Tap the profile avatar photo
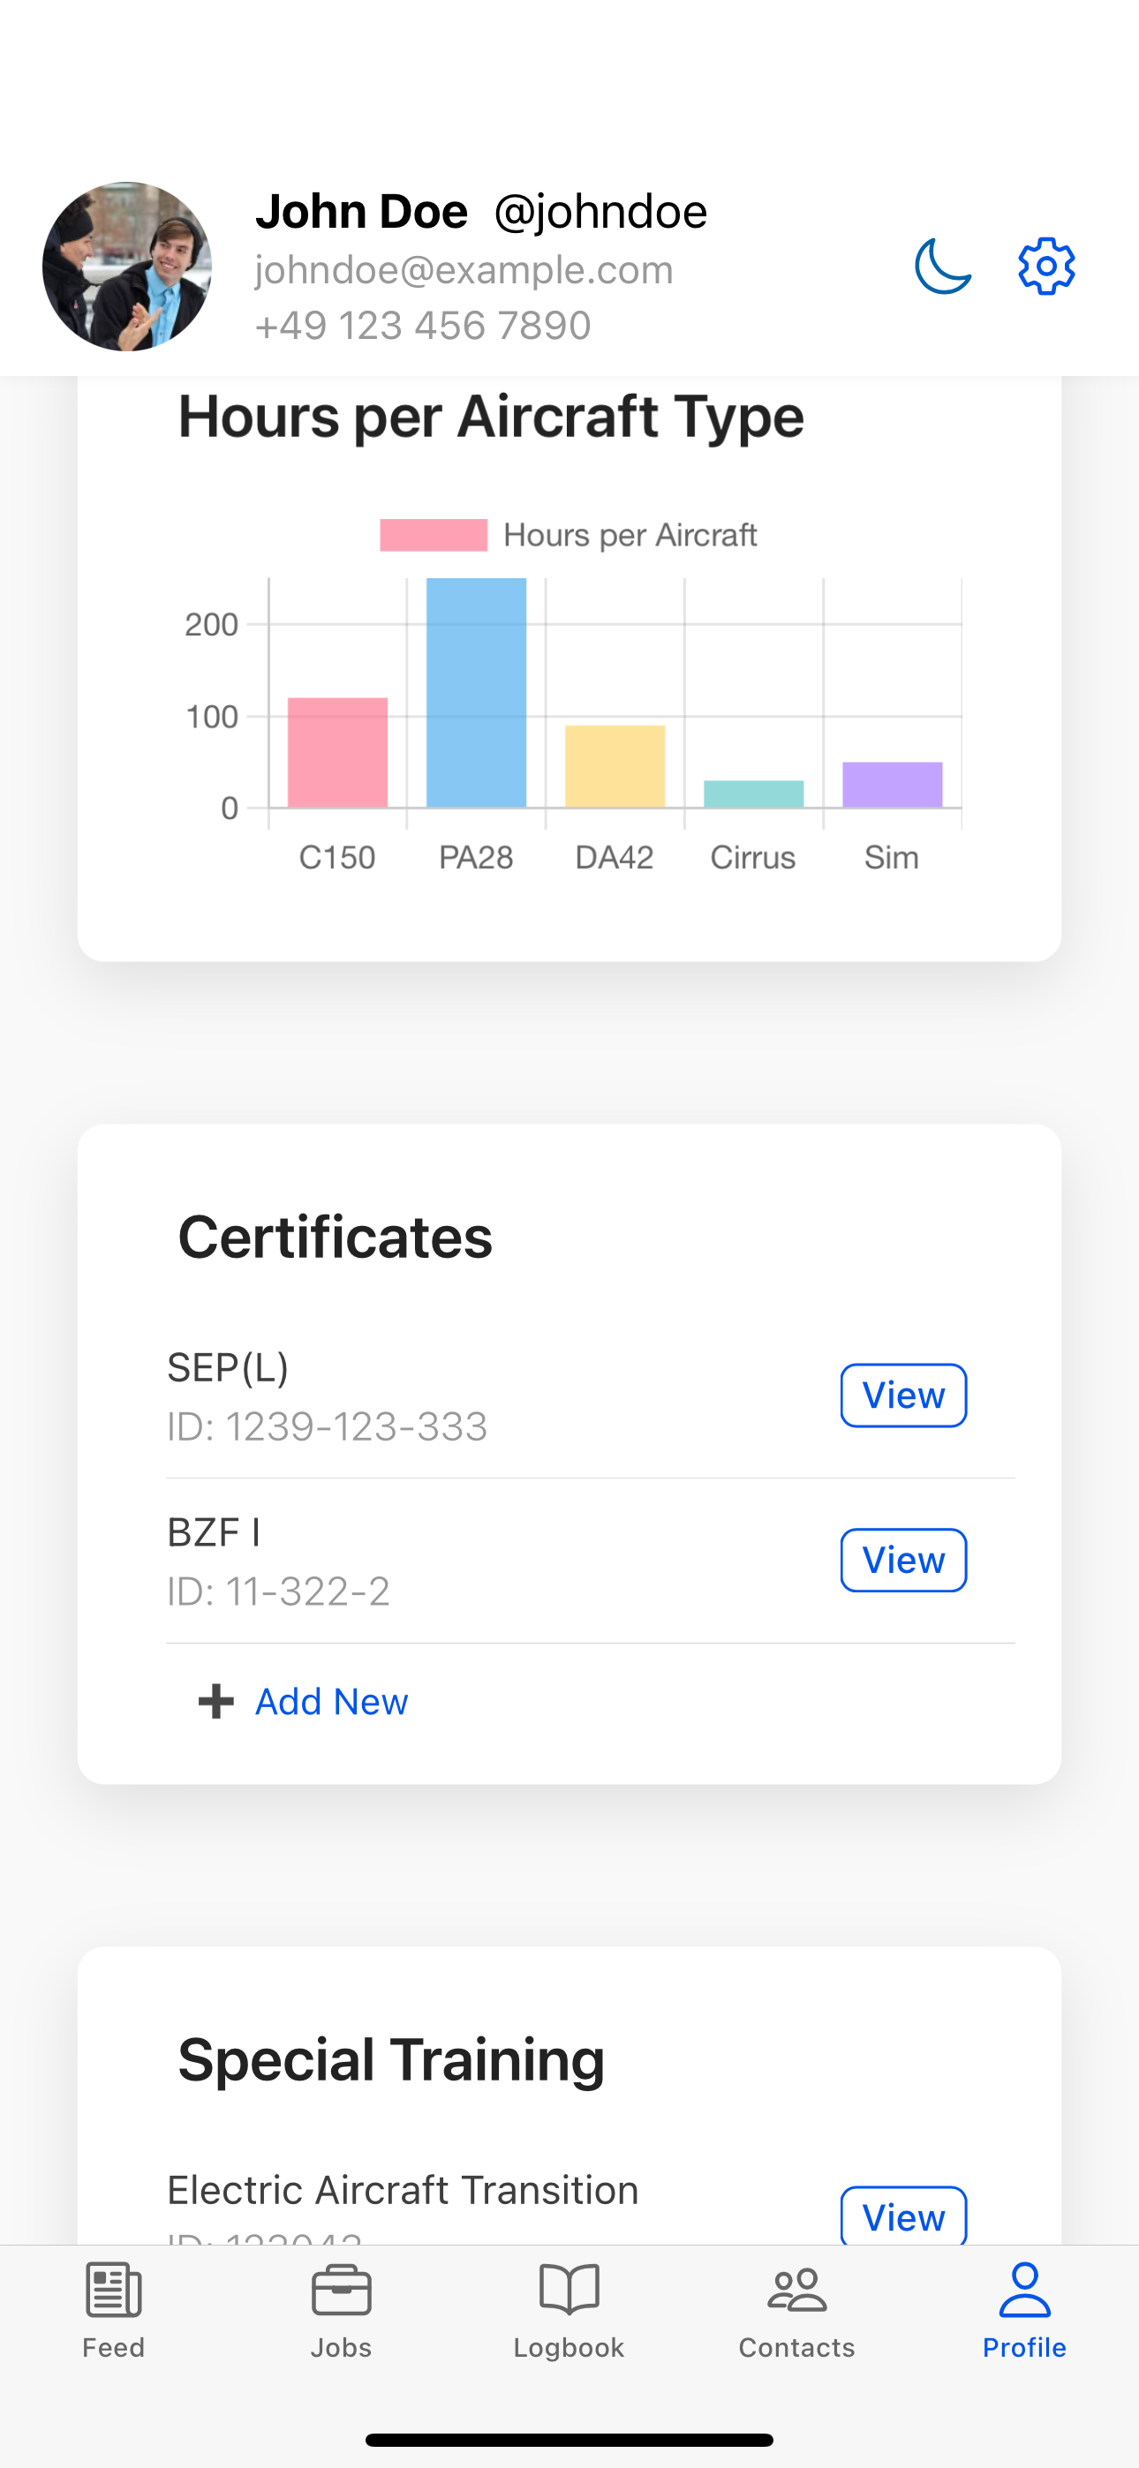This screenshot has height=2468, width=1139. click(126, 267)
